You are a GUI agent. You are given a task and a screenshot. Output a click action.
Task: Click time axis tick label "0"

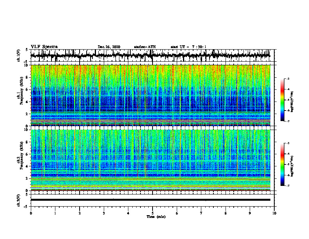tap(31, 213)
